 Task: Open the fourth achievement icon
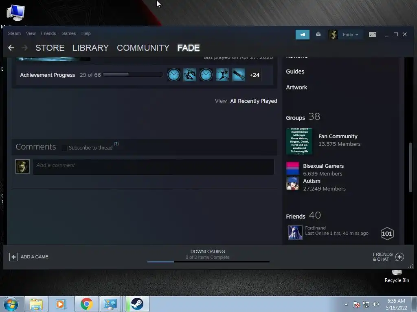222,75
